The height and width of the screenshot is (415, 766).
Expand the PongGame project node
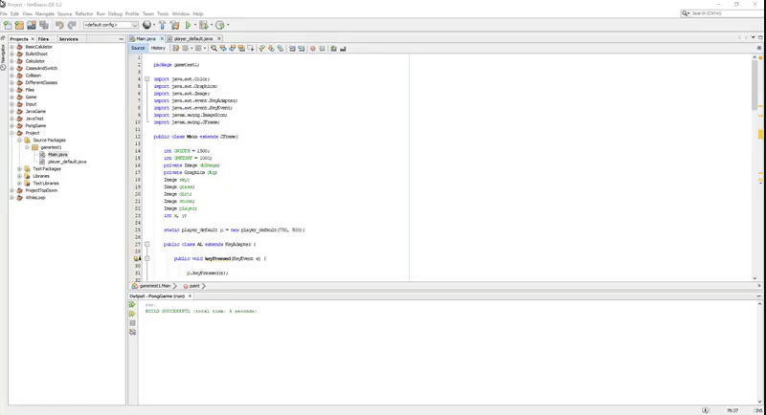[12, 126]
